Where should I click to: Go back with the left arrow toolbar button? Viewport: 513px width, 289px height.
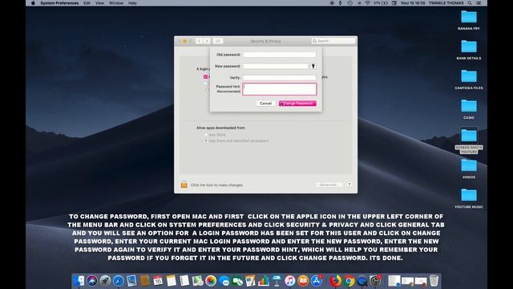[200, 41]
